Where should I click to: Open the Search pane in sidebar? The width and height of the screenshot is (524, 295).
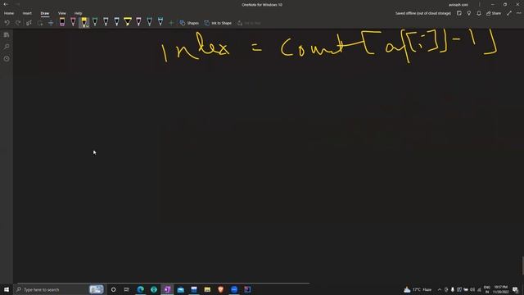point(7,47)
